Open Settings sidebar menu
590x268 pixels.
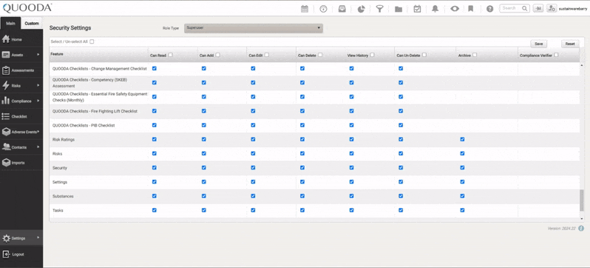click(21, 238)
